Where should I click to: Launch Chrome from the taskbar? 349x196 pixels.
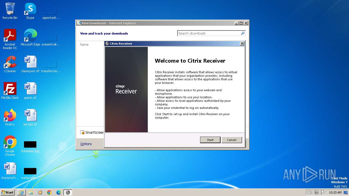tap(49, 192)
